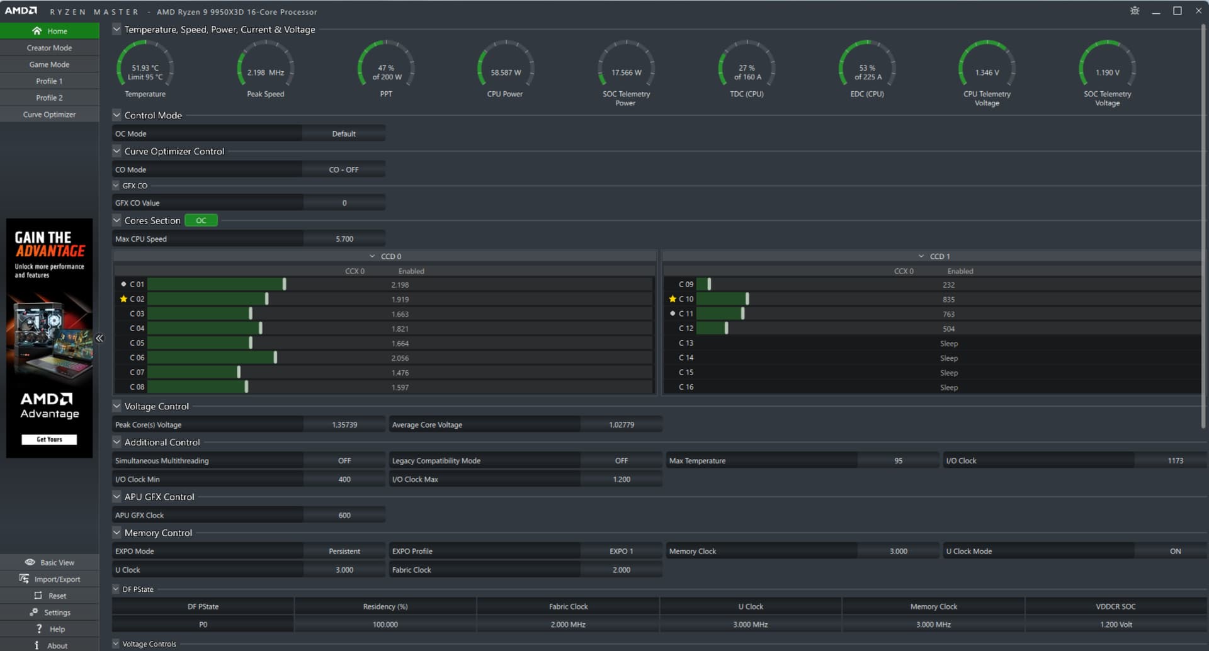Collapse sidebar with double-chevron arrow
This screenshot has width=1209, height=651.
click(x=99, y=338)
